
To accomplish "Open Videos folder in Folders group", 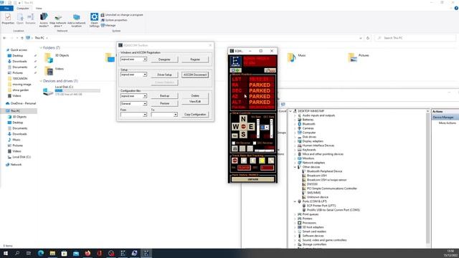I will tap(49, 71).
